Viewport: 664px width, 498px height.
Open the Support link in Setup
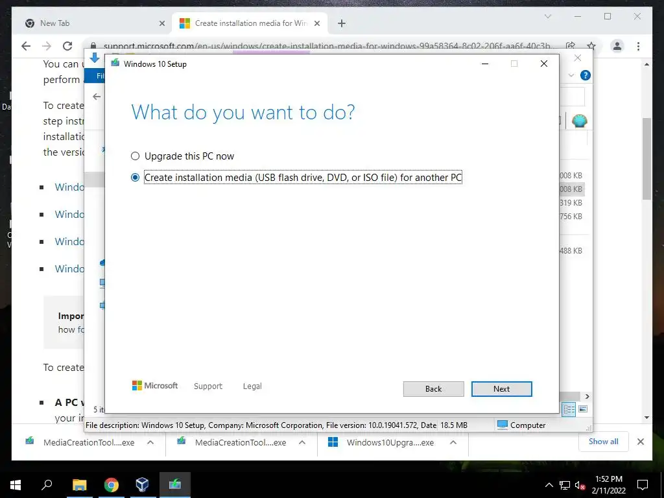pos(208,386)
